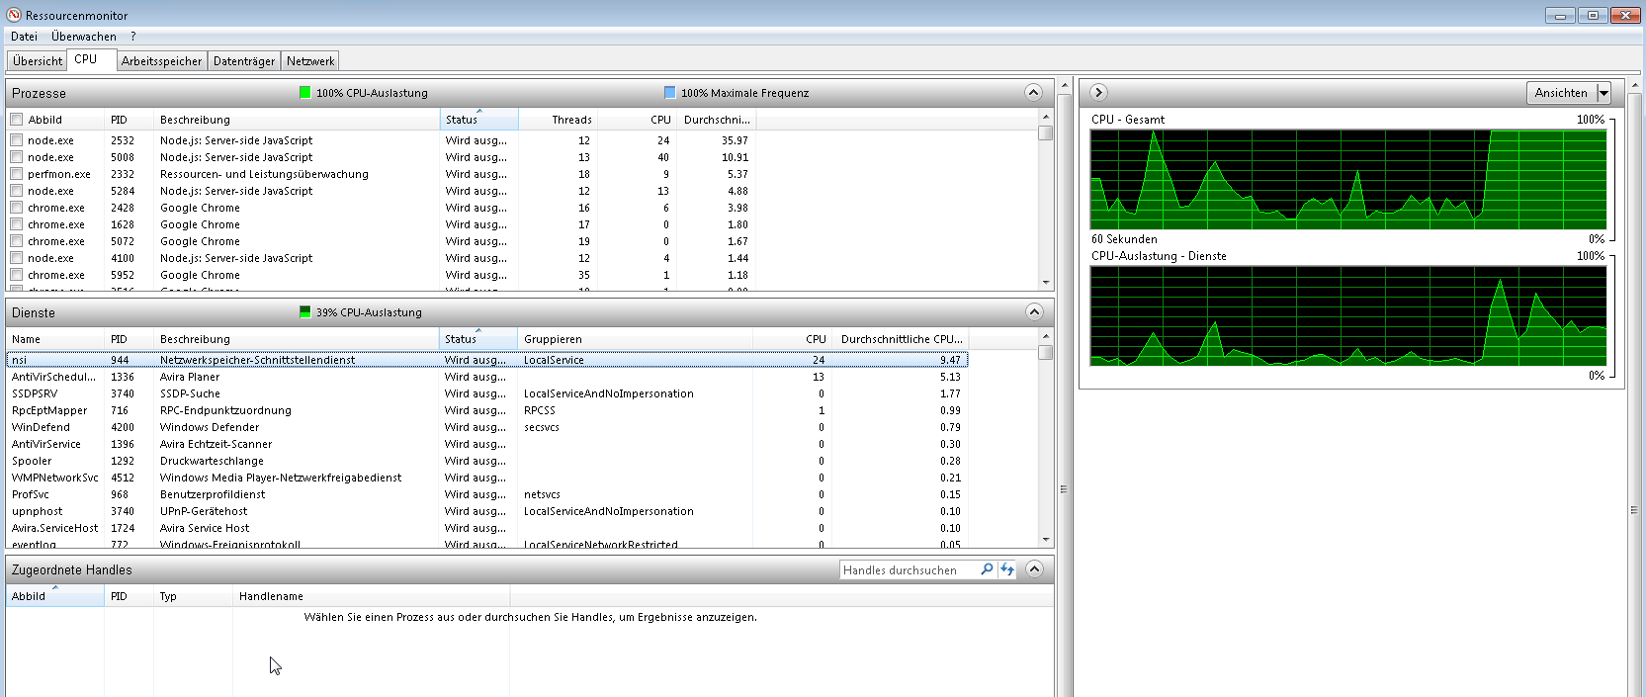Click the blue Maximale Frequenz indicator
This screenshot has width=1646, height=697.
(x=670, y=93)
